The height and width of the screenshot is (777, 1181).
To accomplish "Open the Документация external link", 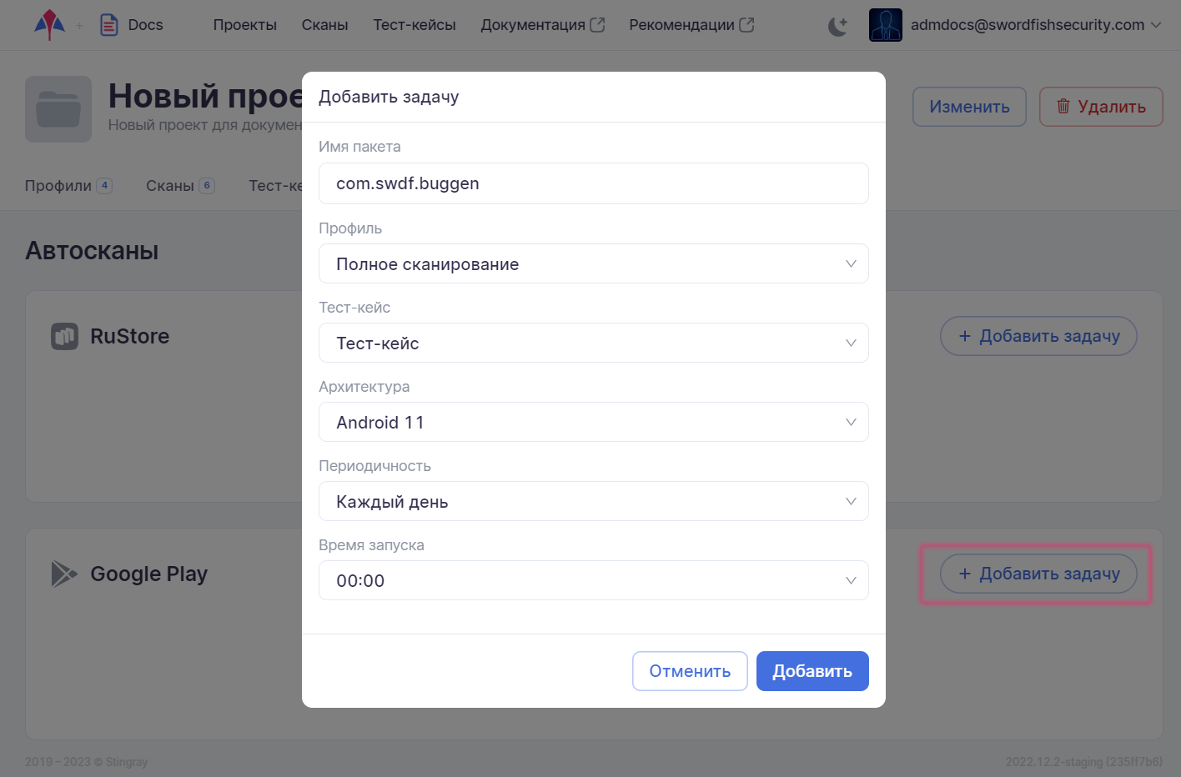I will [542, 25].
